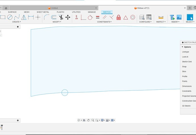196x135 pixels.
Task: Select the Center Diameter Circle tool
Action: [10, 17]
